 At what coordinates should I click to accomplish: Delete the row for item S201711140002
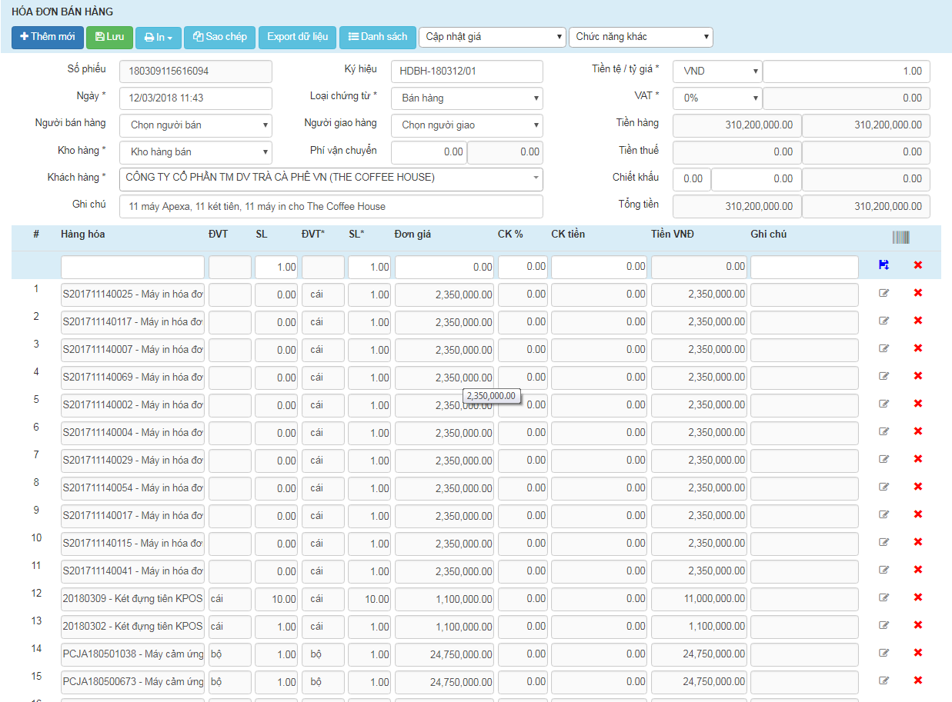click(x=917, y=404)
